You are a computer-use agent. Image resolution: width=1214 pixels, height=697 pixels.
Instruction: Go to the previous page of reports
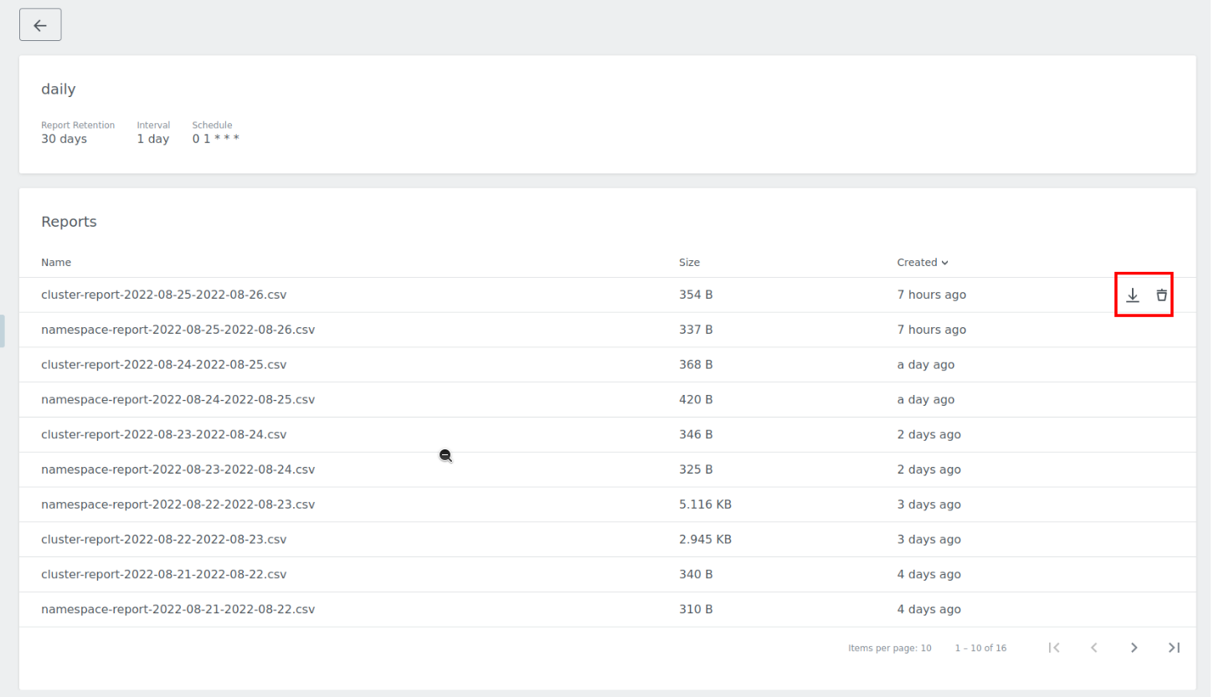pos(1094,647)
